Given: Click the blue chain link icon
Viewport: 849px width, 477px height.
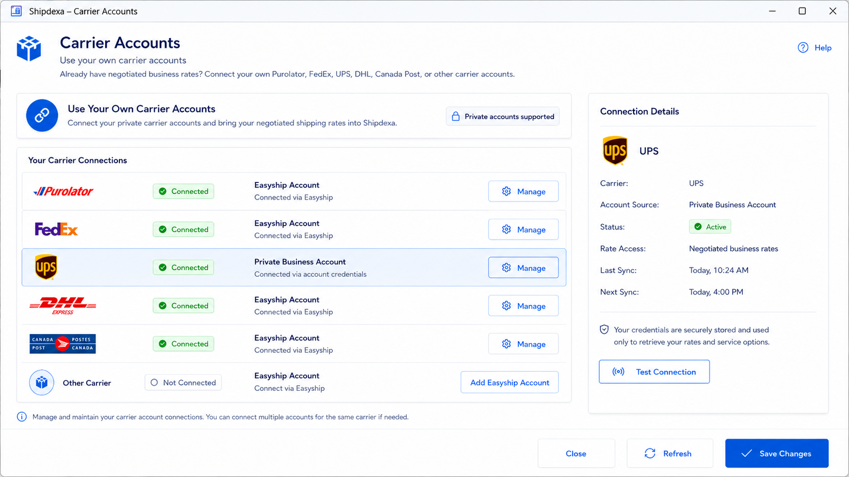Looking at the screenshot, I should pyautogui.click(x=42, y=116).
